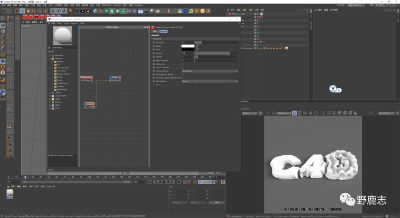Screen dimensions: 400x218
Task: Click the Find Nodes search field
Action: pyautogui.click(x=63, y=48)
